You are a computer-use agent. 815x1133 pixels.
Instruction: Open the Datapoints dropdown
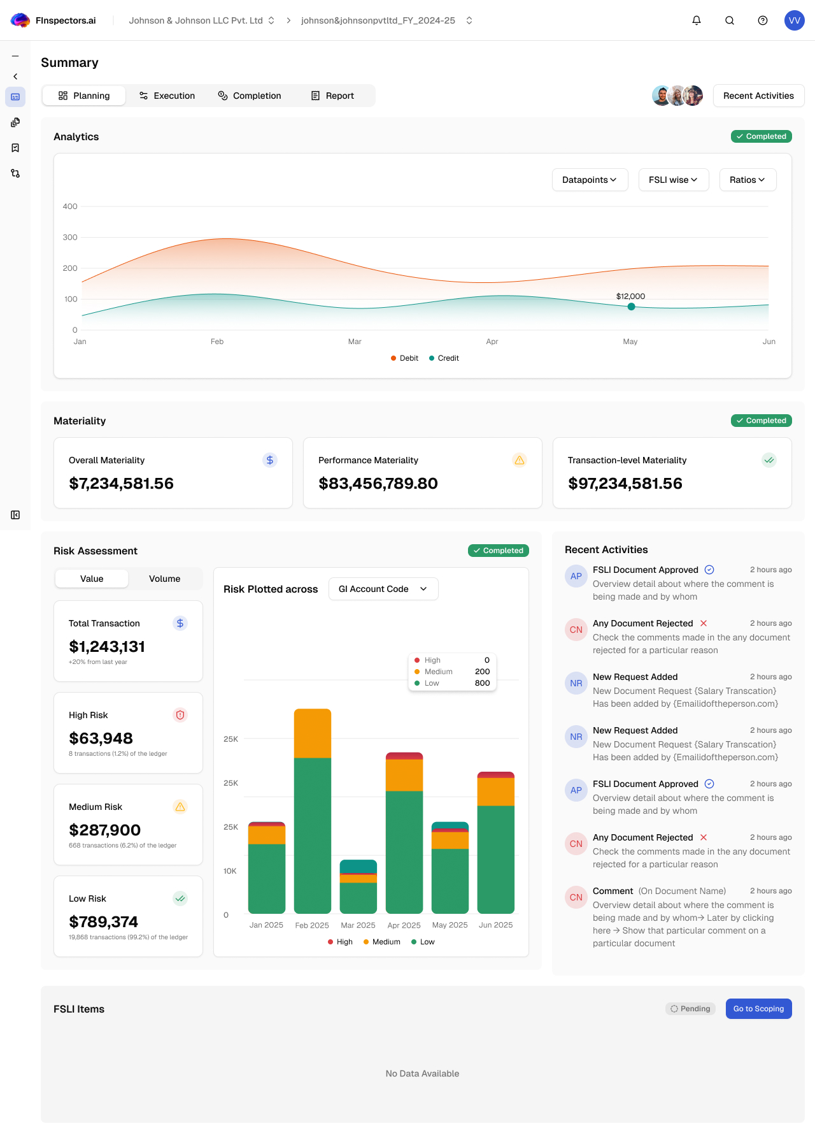(x=590, y=180)
